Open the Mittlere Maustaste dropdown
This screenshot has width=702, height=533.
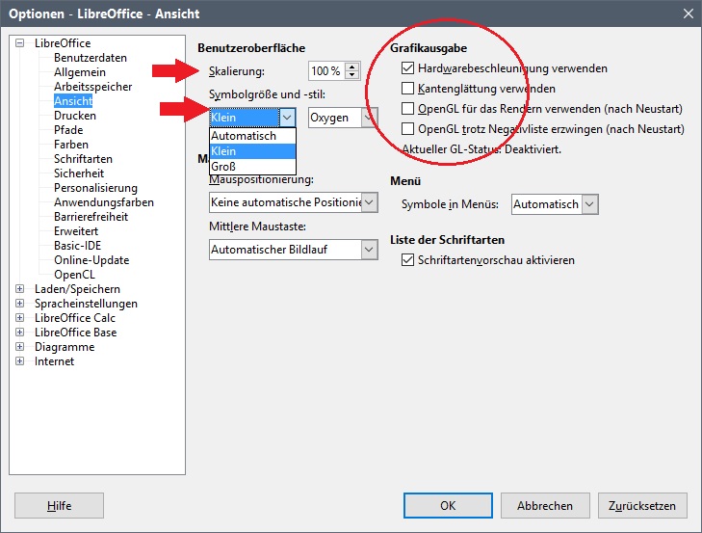[x=370, y=250]
